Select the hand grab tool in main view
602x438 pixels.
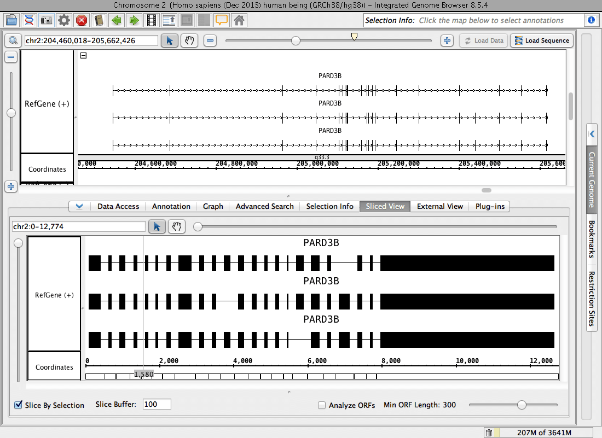point(189,40)
